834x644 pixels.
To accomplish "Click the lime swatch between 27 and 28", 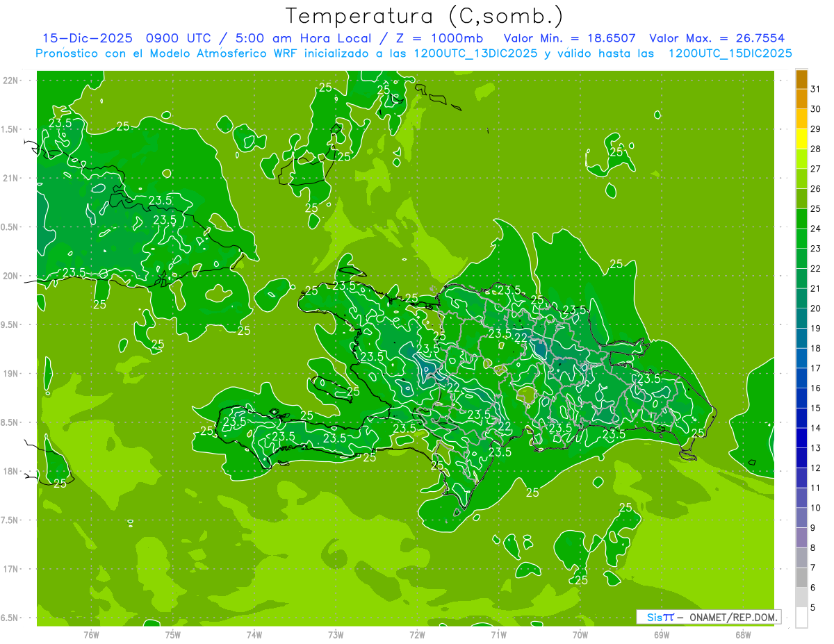I will (x=801, y=159).
